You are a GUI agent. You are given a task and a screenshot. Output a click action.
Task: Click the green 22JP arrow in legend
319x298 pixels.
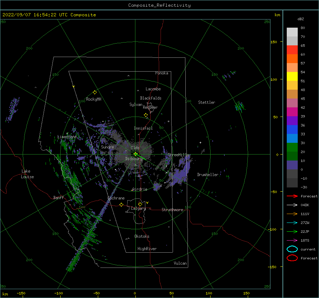point(292,231)
